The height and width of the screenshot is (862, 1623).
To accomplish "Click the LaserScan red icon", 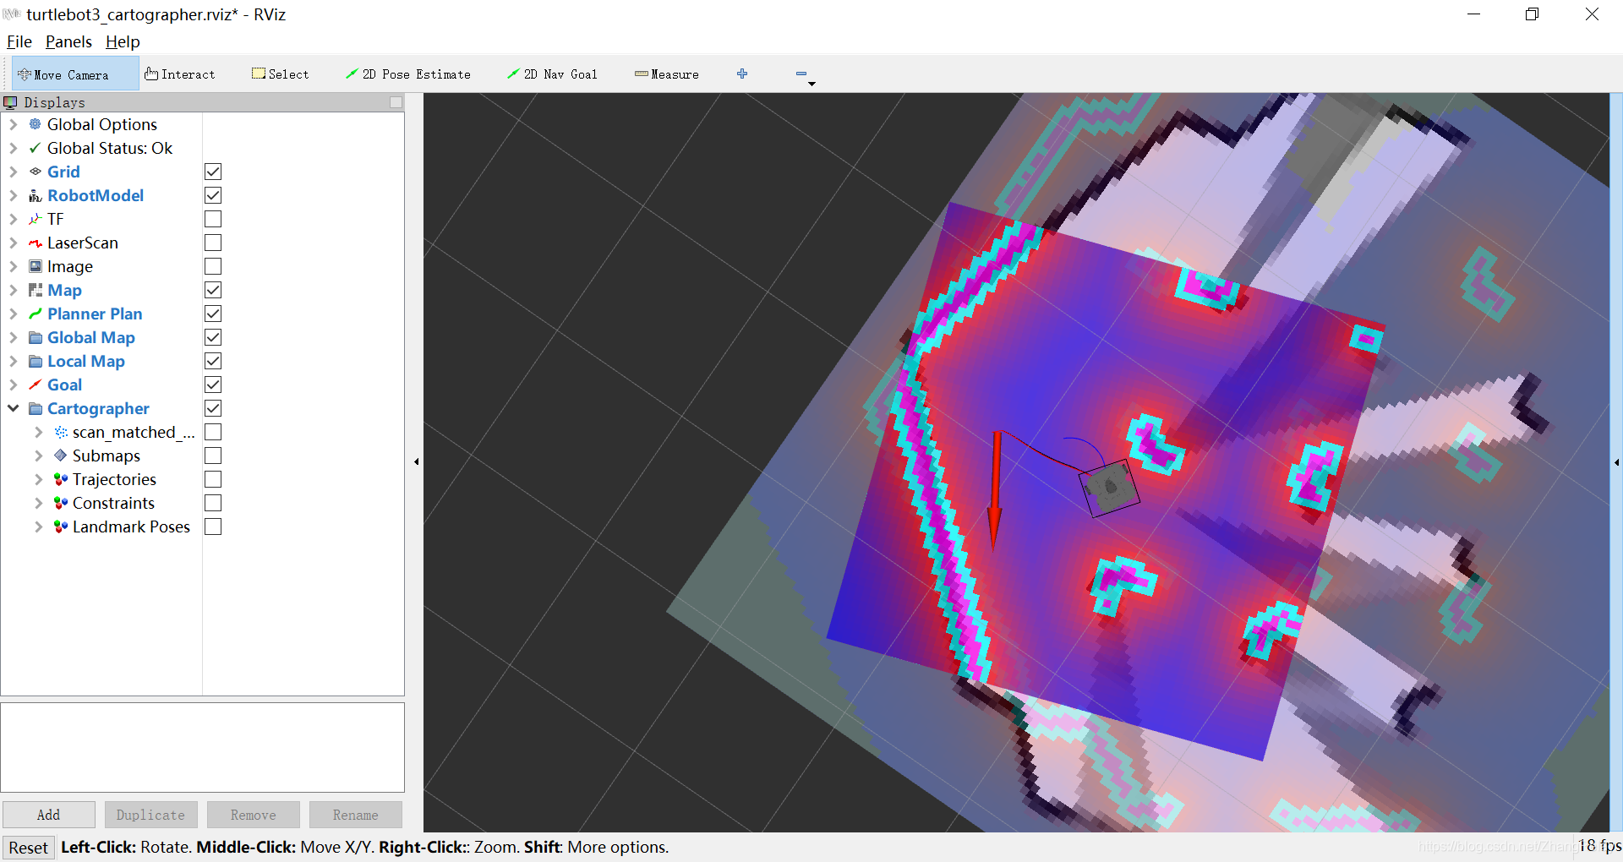I will (36, 243).
